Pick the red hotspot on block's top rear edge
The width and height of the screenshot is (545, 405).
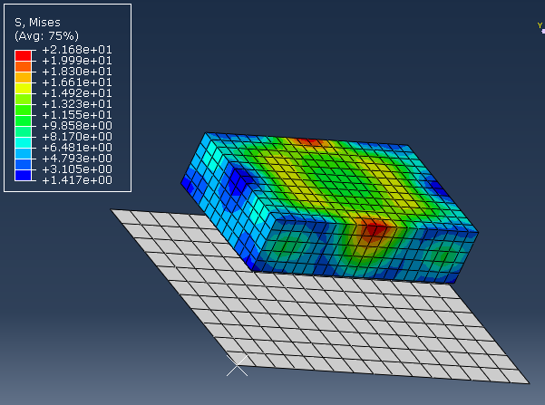tap(310, 141)
